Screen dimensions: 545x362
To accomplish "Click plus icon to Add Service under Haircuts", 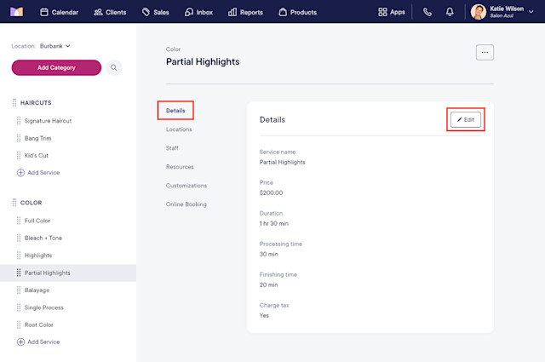I will 20,172.
